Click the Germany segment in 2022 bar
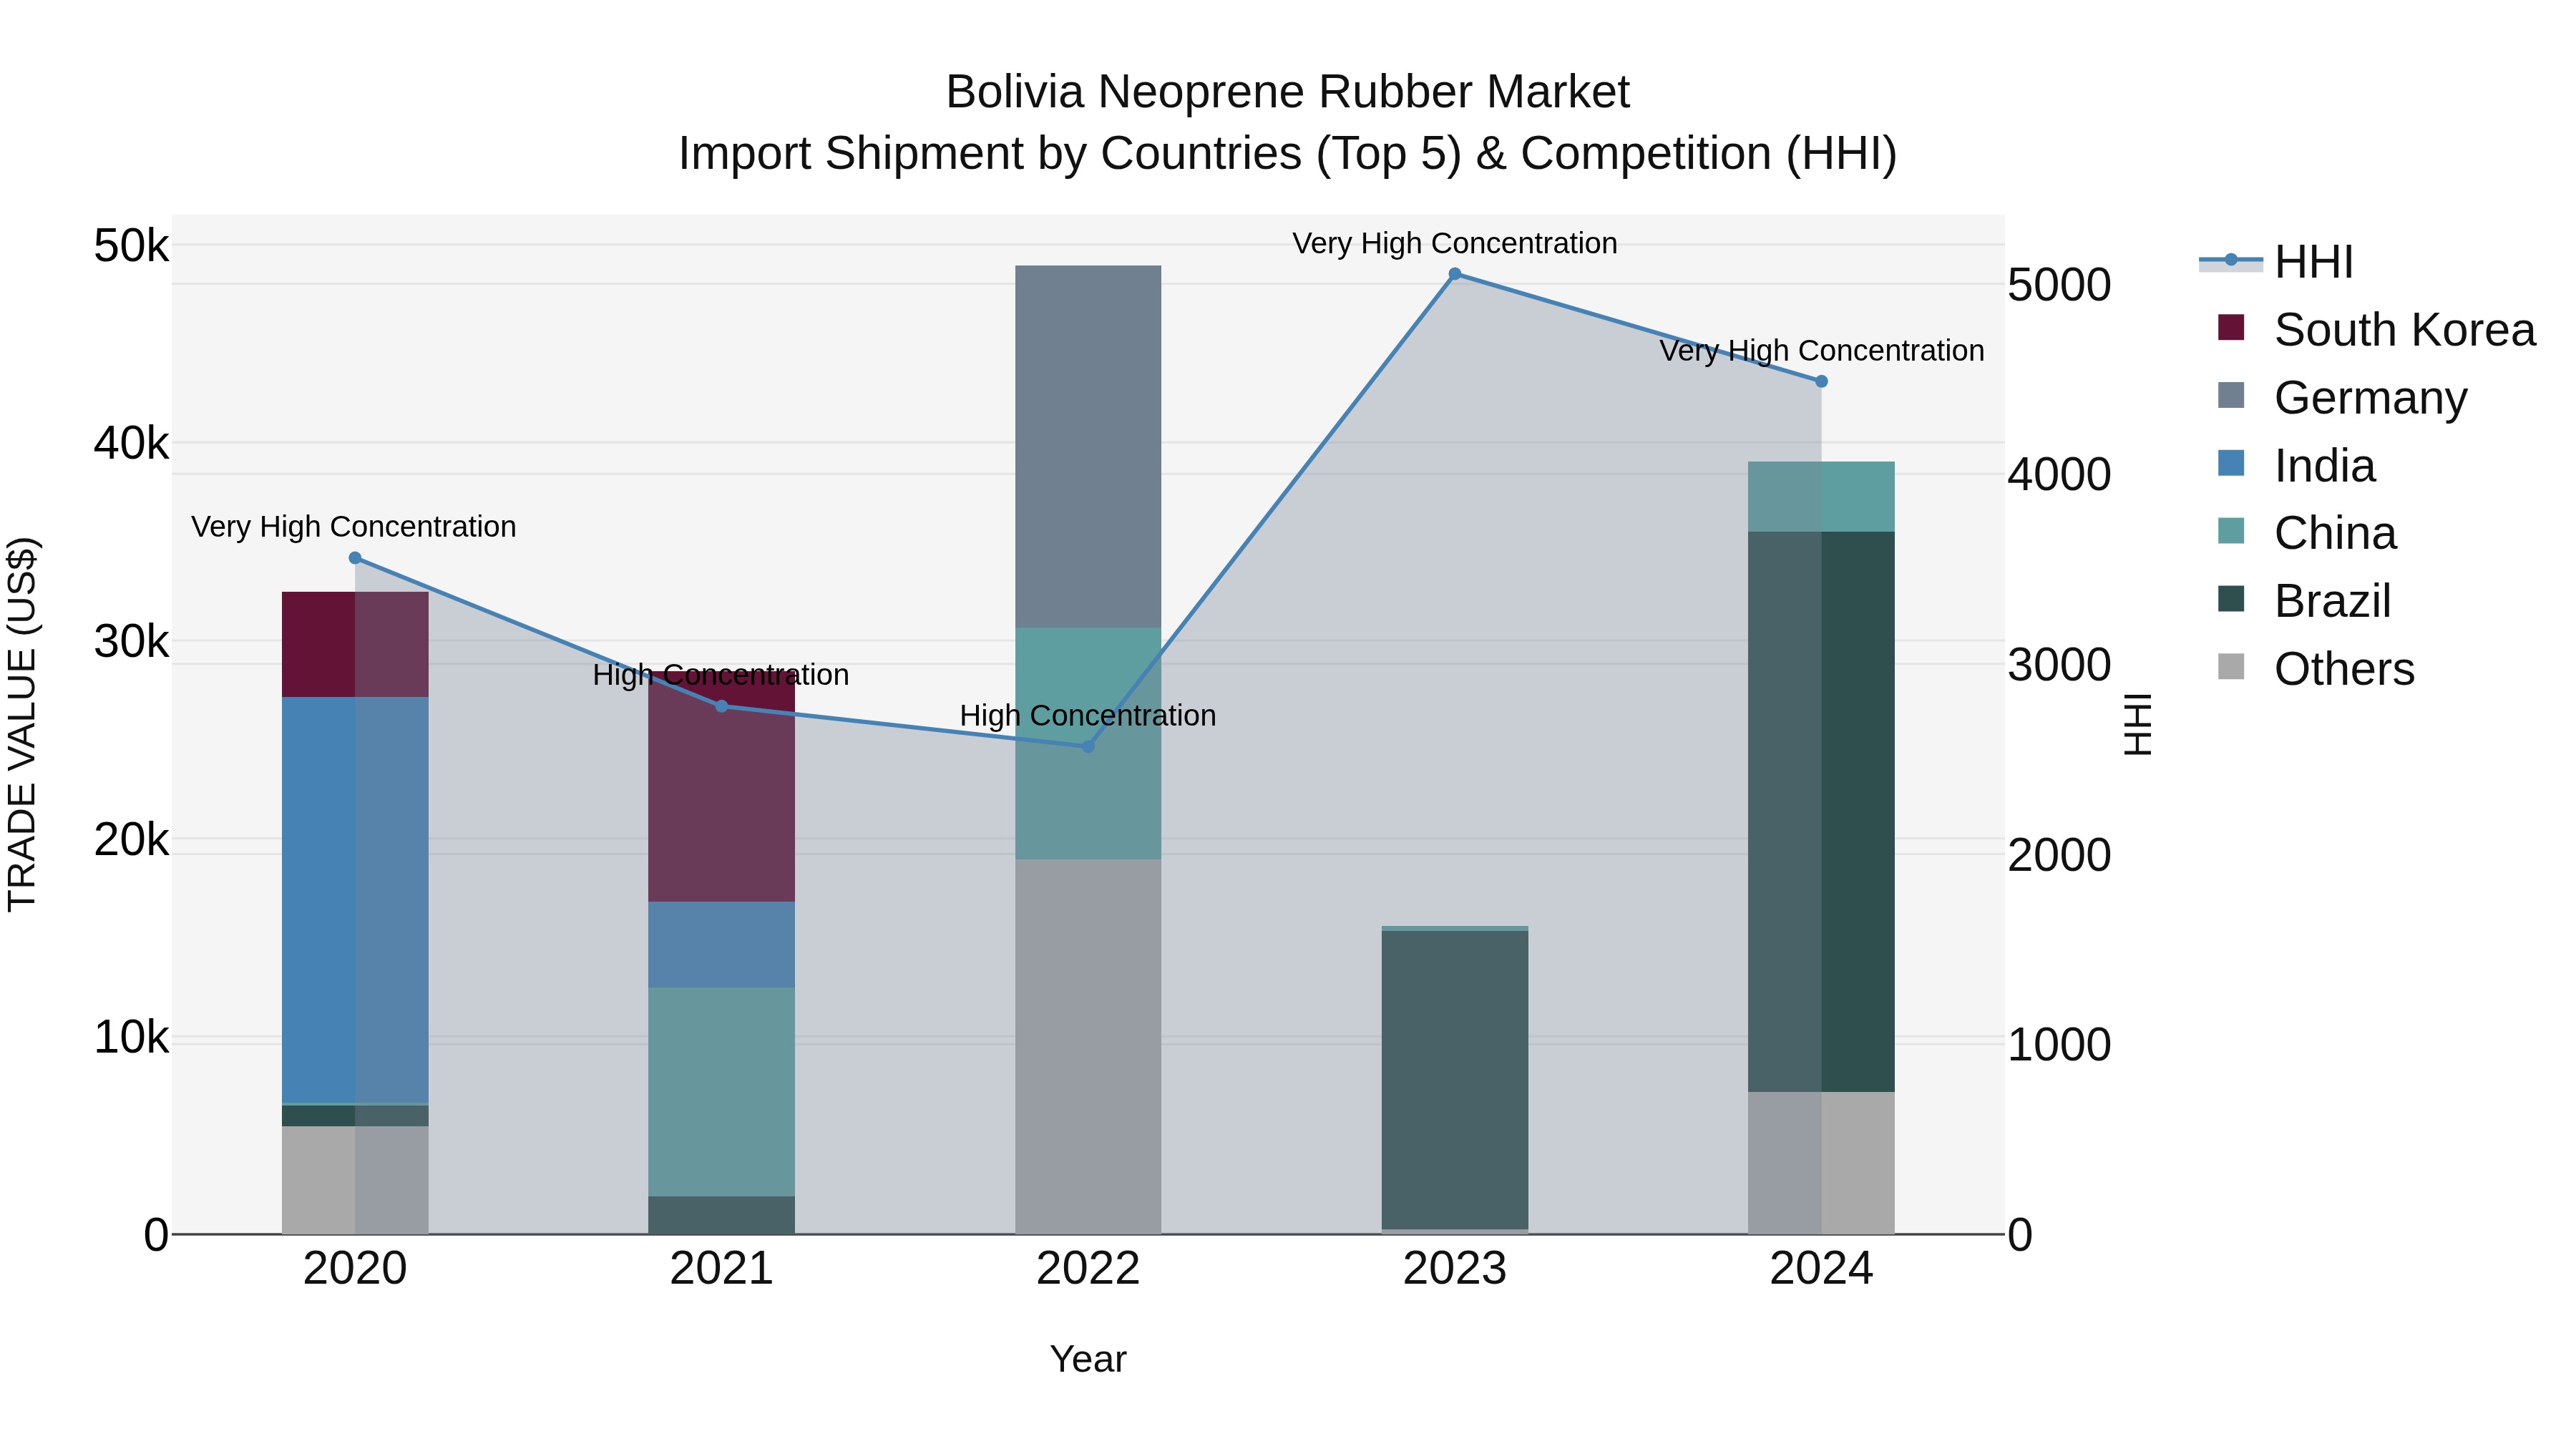 point(1088,447)
